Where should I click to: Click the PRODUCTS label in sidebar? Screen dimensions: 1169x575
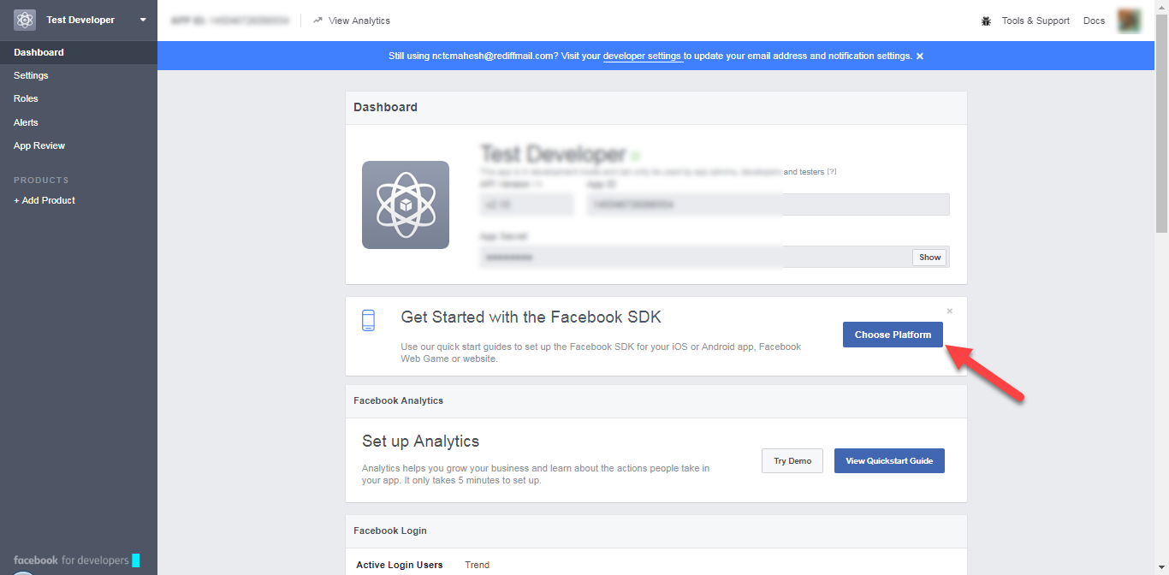pyautogui.click(x=41, y=180)
